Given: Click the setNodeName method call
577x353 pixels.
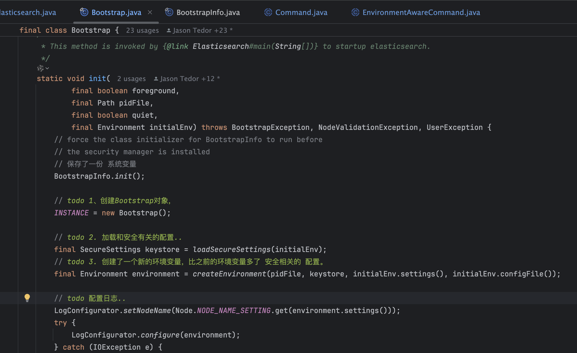Looking at the screenshot, I should tap(147, 311).
